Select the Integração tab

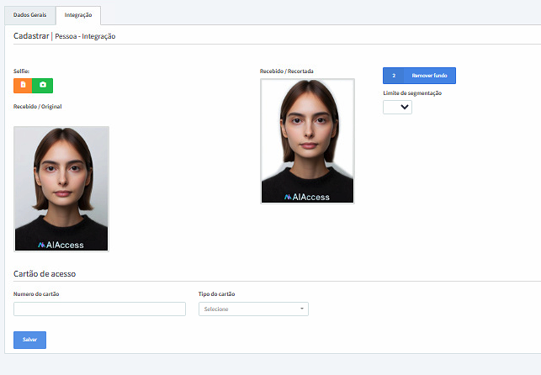coord(77,15)
